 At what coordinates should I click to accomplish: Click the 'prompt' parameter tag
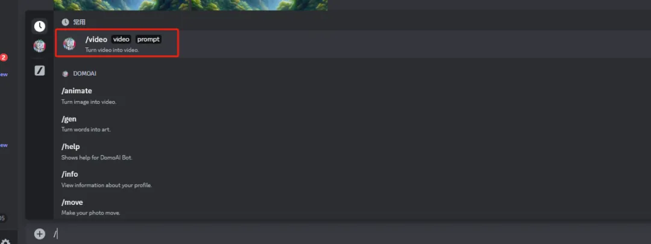148,39
